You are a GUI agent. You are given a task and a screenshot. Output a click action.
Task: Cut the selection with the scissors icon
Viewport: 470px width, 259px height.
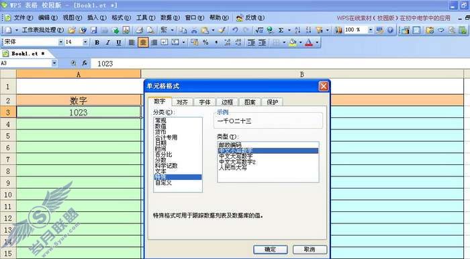point(194,30)
